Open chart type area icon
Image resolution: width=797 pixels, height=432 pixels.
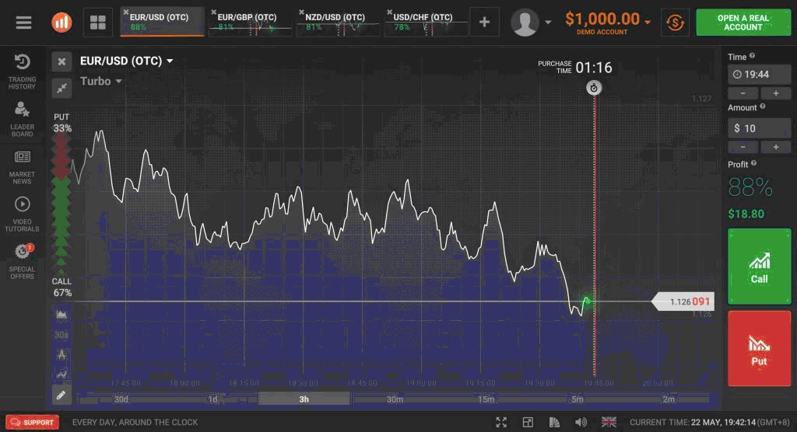point(61,315)
